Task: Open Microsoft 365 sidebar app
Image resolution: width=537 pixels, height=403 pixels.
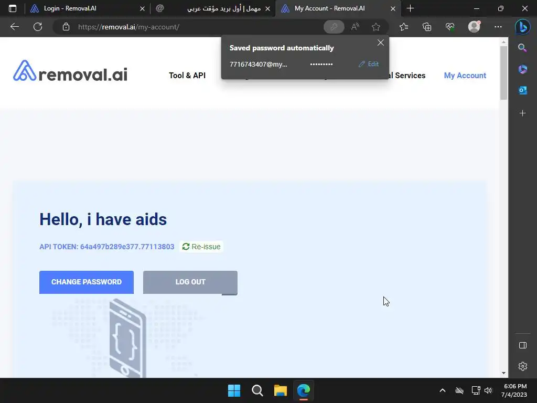Action: point(523,69)
